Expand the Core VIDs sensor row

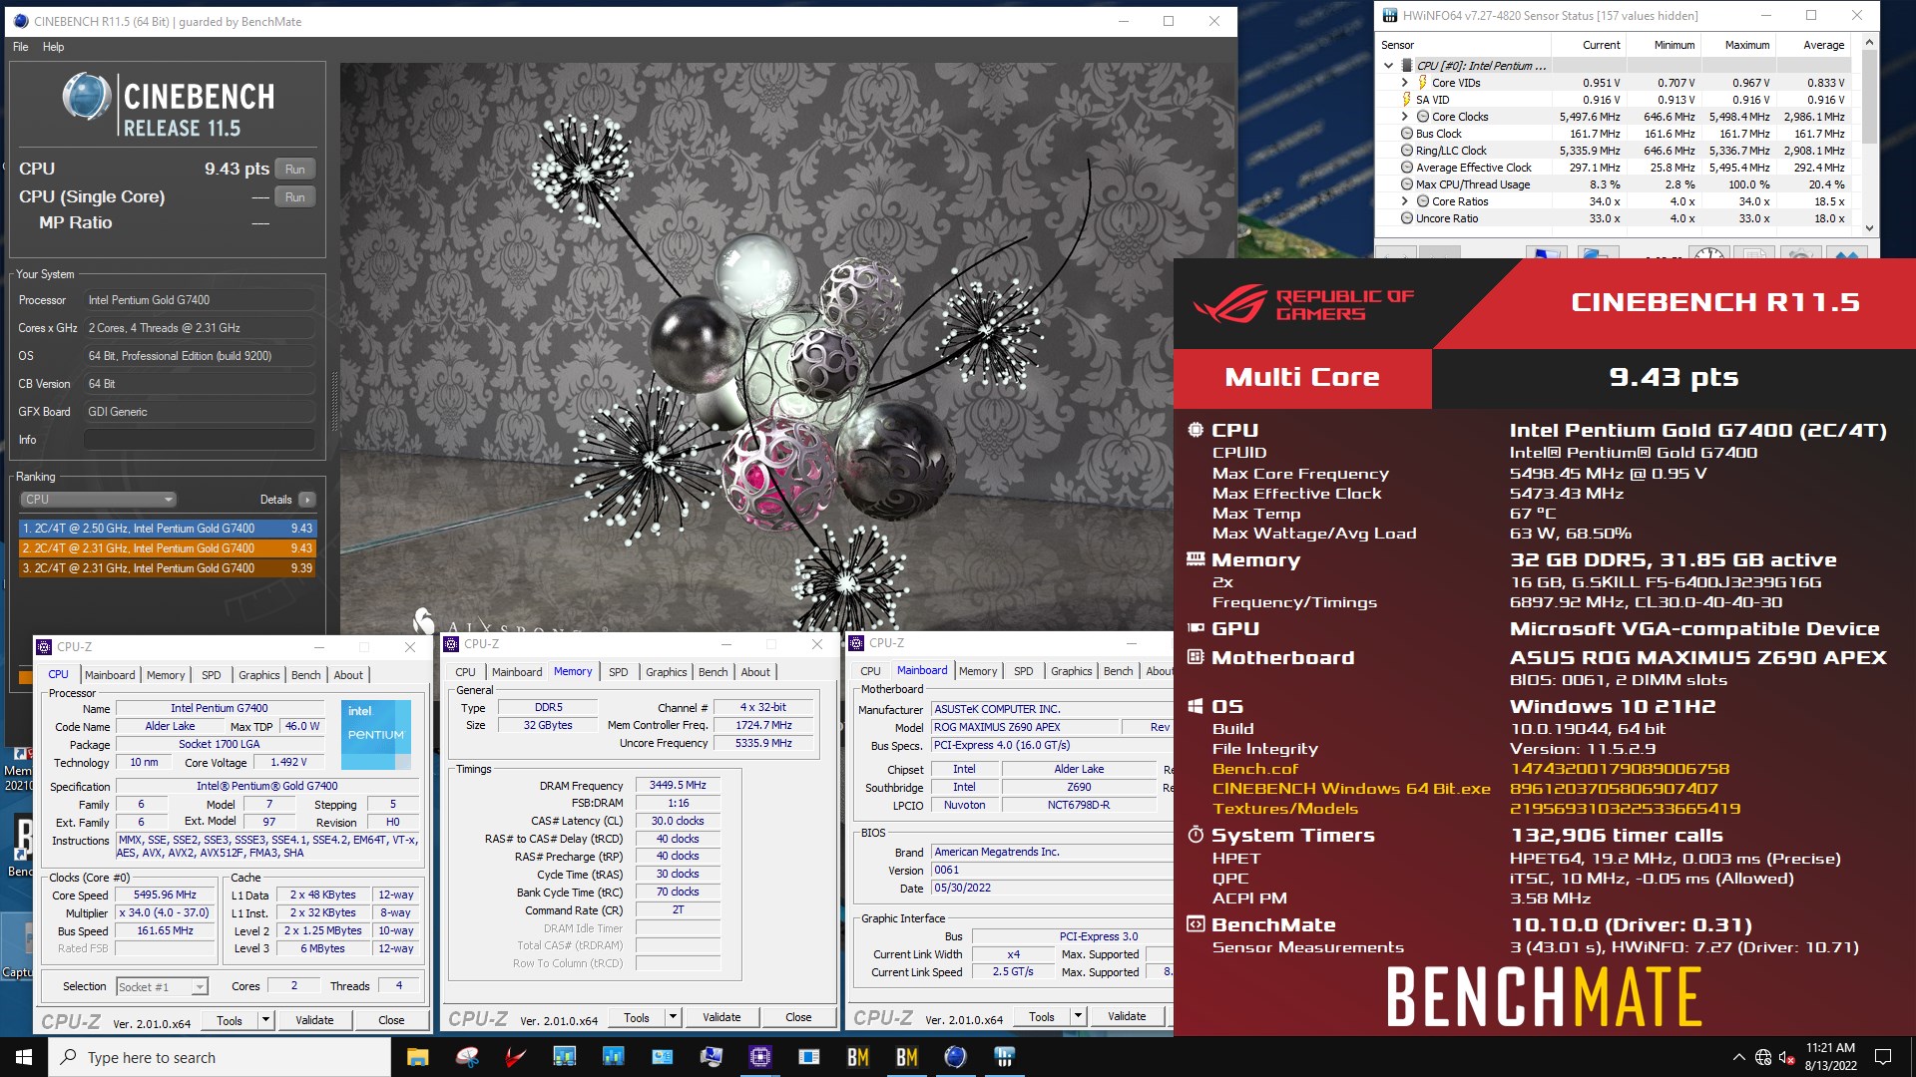[x=1405, y=83]
